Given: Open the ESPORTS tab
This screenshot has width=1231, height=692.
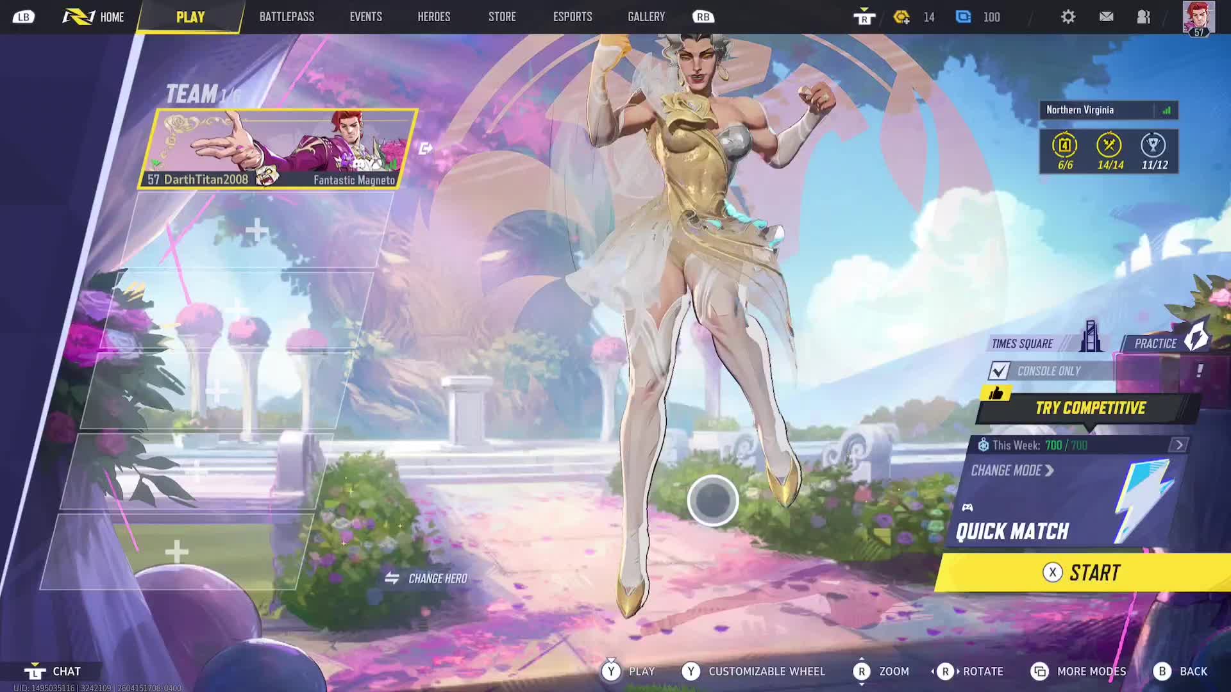Looking at the screenshot, I should coord(573,17).
